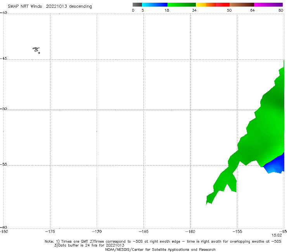Click the gray 0-5 segment of color bar
This screenshot has height=252, width=287.
137,5
